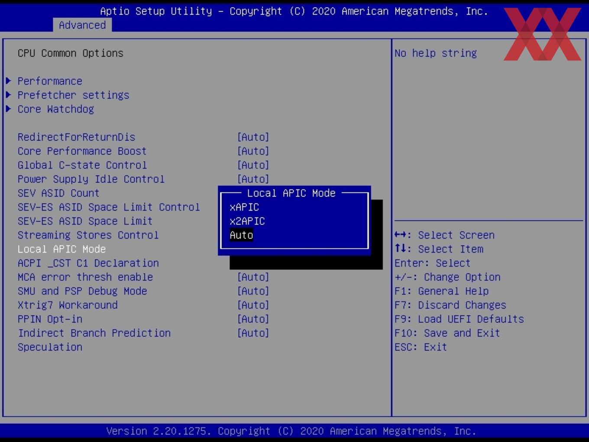The width and height of the screenshot is (589, 442).
Task: Select Streaming Stores Control setting
Action: [88, 235]
